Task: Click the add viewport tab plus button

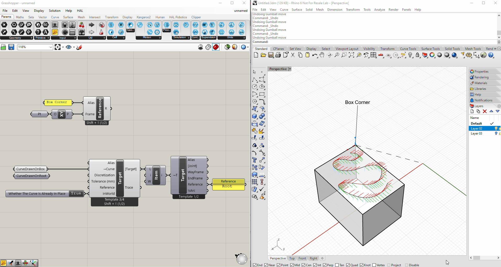Action: [322, 258]
